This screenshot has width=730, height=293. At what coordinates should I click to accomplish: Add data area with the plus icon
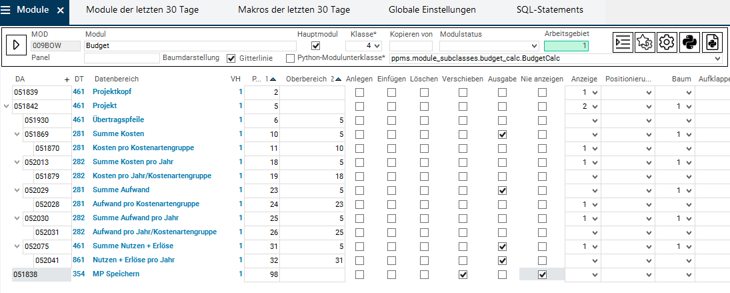point(67,79)
